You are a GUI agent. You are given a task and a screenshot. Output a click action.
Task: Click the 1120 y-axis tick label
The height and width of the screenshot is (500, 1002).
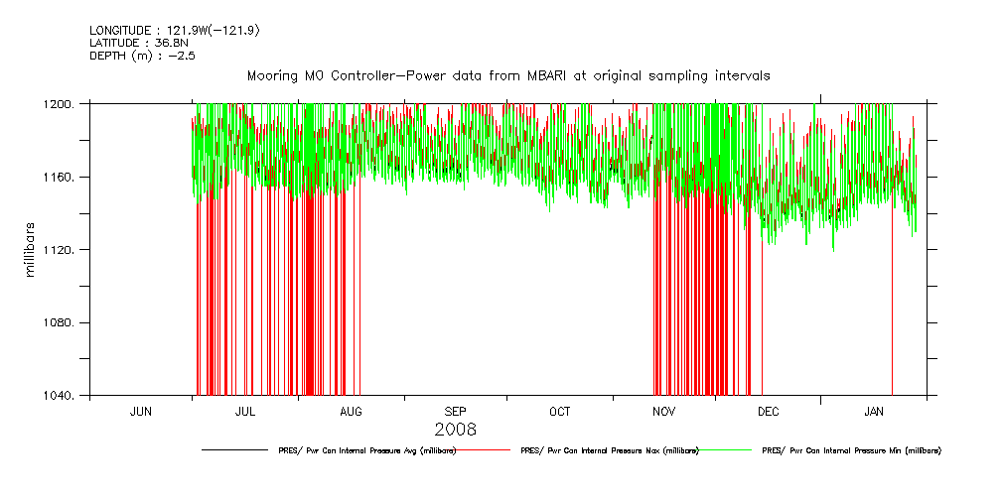[63, 250]
